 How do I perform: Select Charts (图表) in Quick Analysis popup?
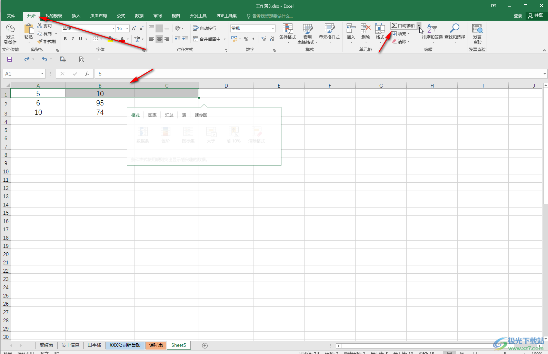[152, 115]
